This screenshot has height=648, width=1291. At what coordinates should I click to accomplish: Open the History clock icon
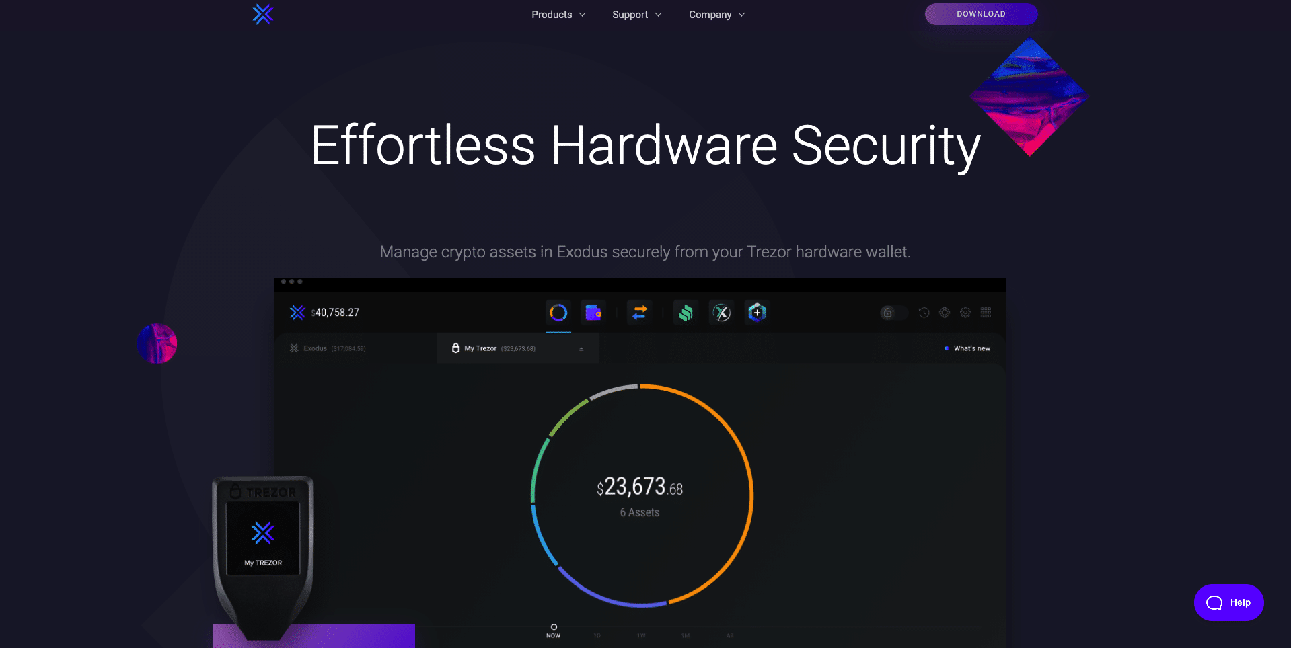pos(924,313)
